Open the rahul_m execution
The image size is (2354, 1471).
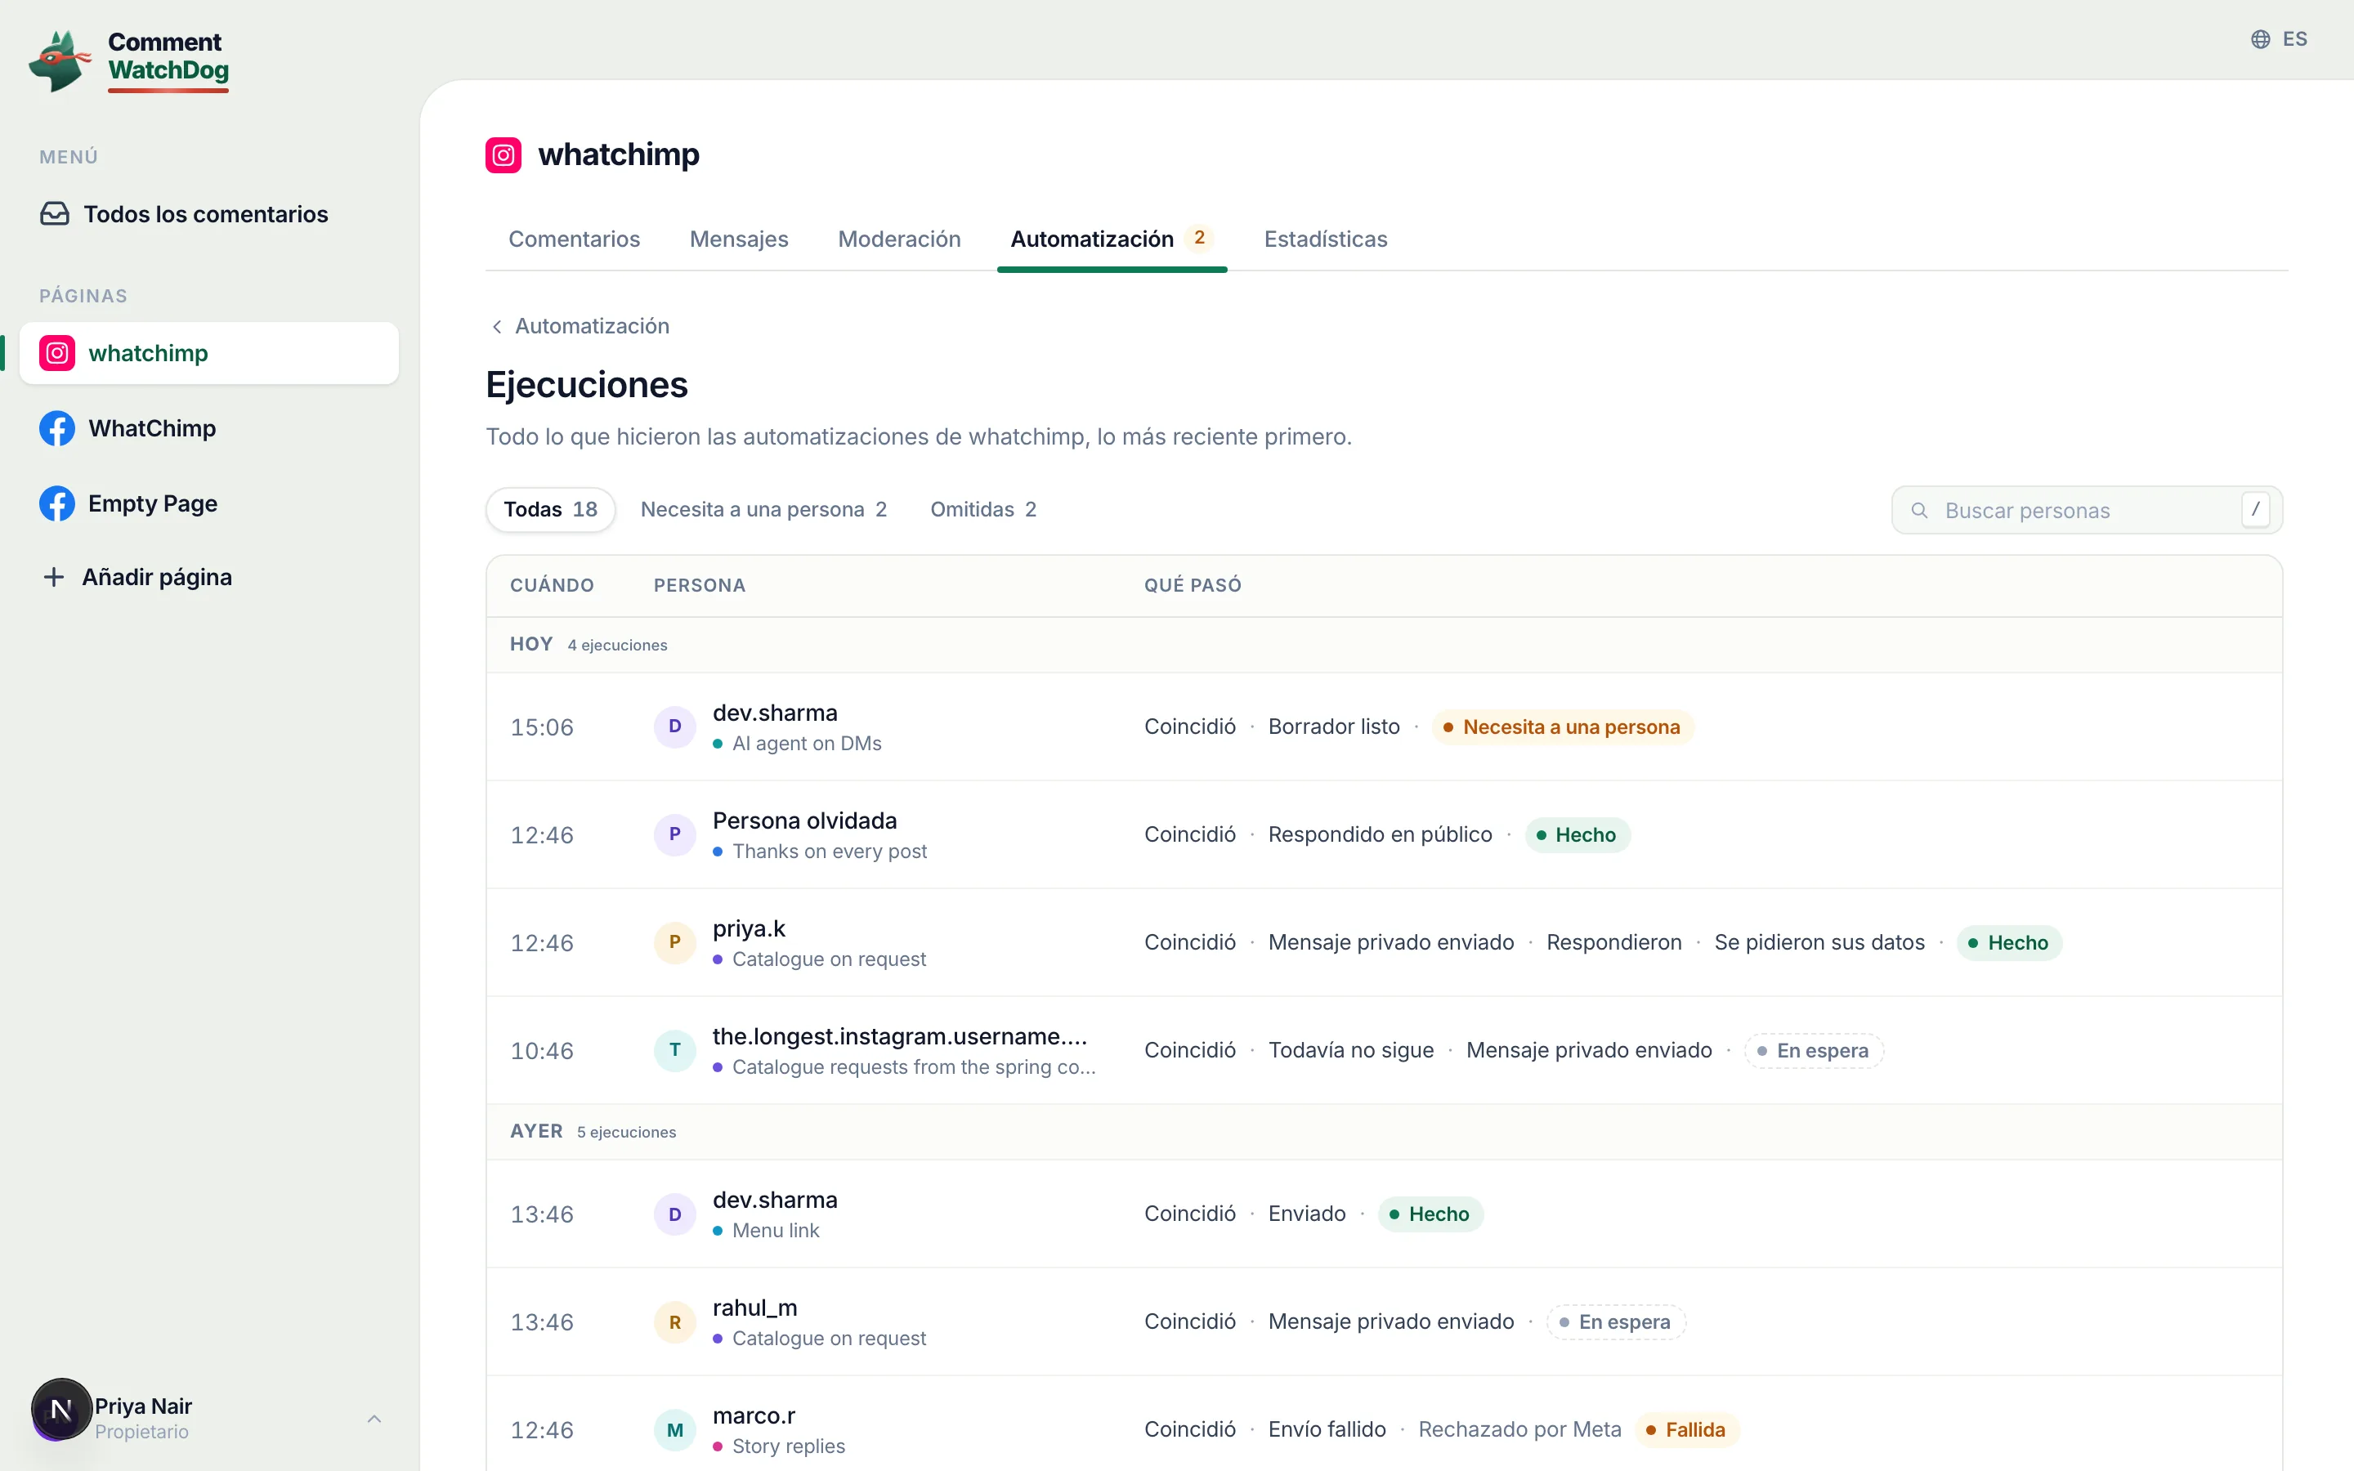1384,1322
